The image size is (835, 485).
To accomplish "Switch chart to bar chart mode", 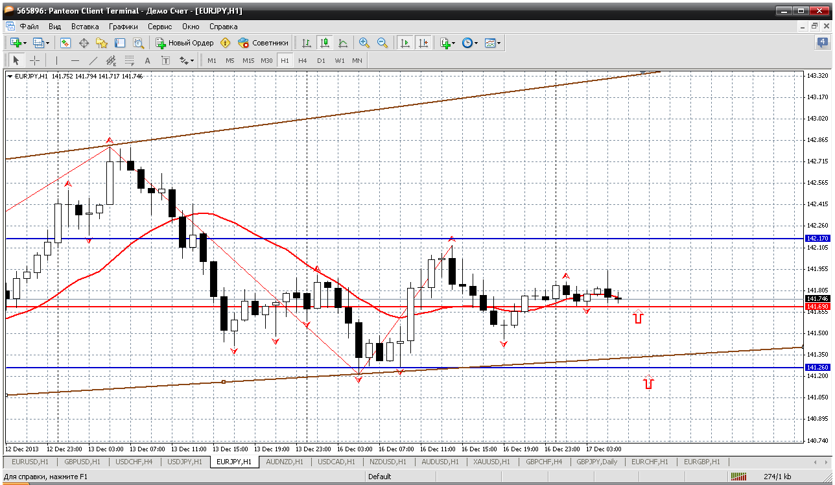I will (x=307, y=43).
